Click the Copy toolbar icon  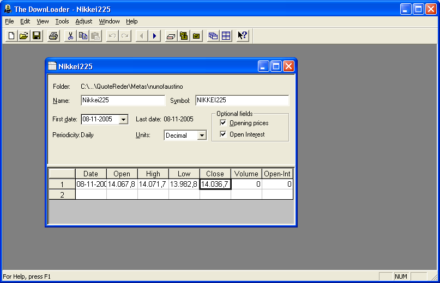pos(83,36)
